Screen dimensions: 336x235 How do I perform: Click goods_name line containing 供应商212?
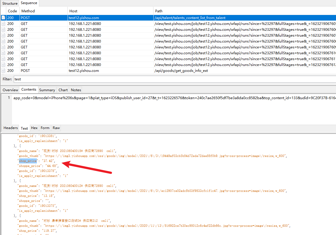(64, 221)
